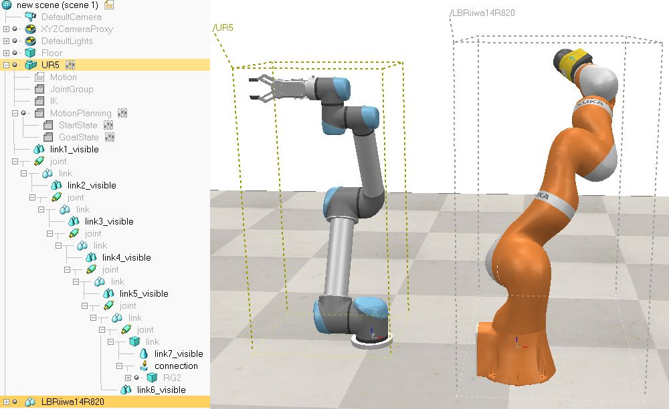Click the link2_visible shape icon
The image size is (669, 409).
tap(56, 185)
